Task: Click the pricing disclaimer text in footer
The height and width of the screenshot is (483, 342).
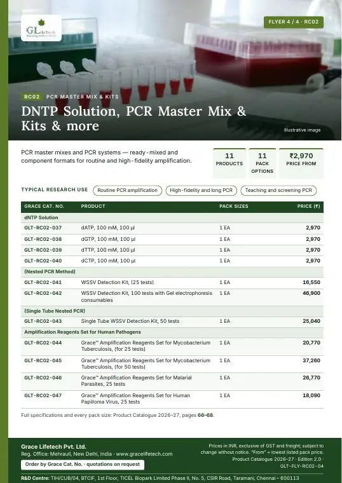Action: click(262, 449)
